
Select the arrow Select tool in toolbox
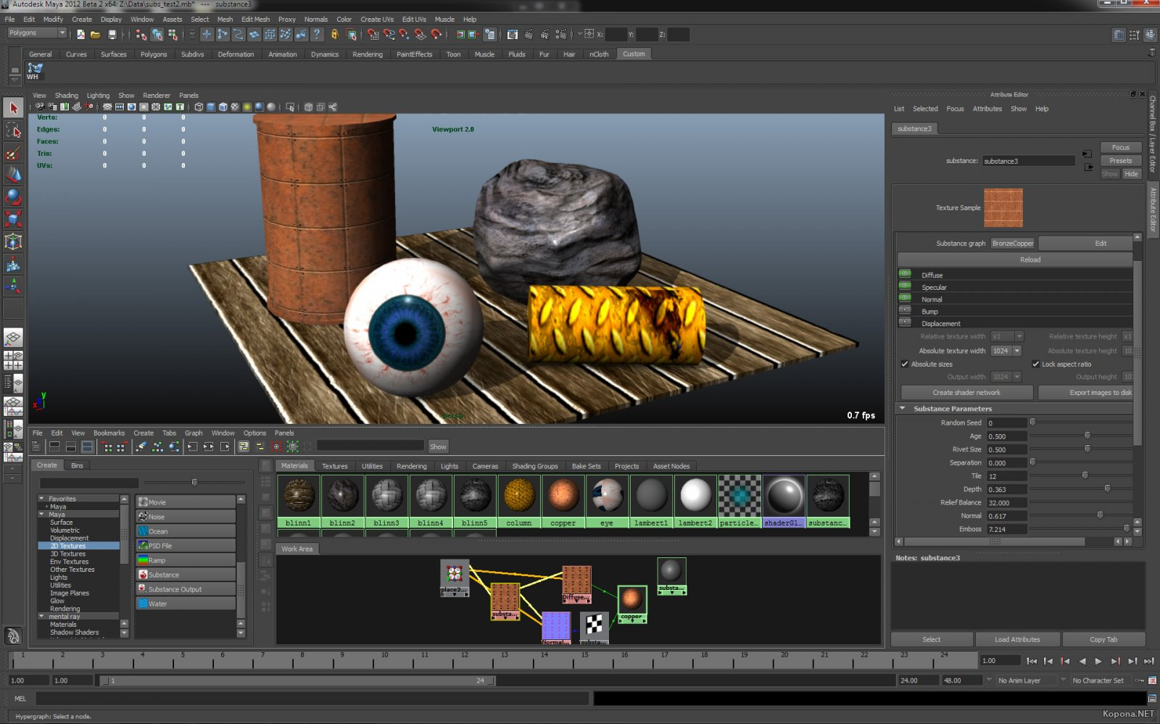[13, 108]
